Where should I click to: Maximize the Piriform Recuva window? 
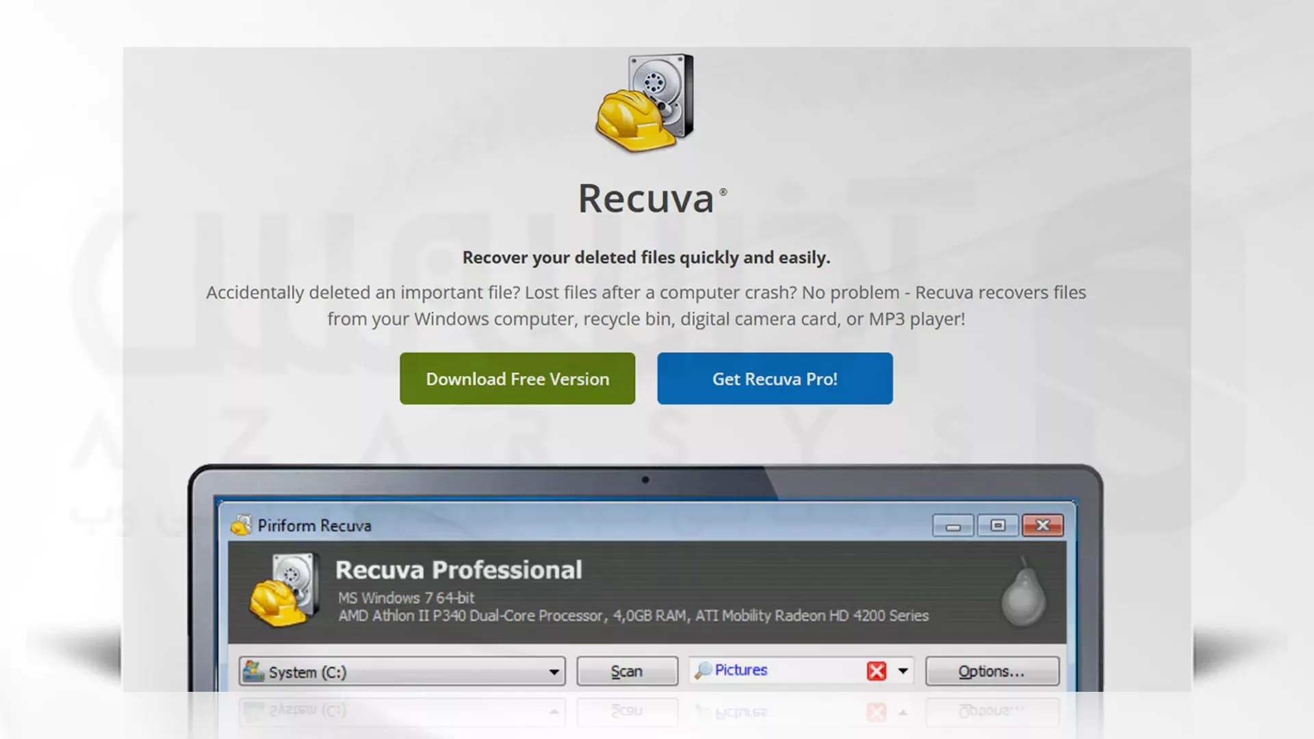click(998, 526)
